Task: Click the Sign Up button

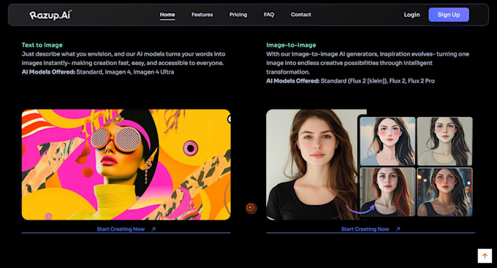Action: [x=449, y=15]
